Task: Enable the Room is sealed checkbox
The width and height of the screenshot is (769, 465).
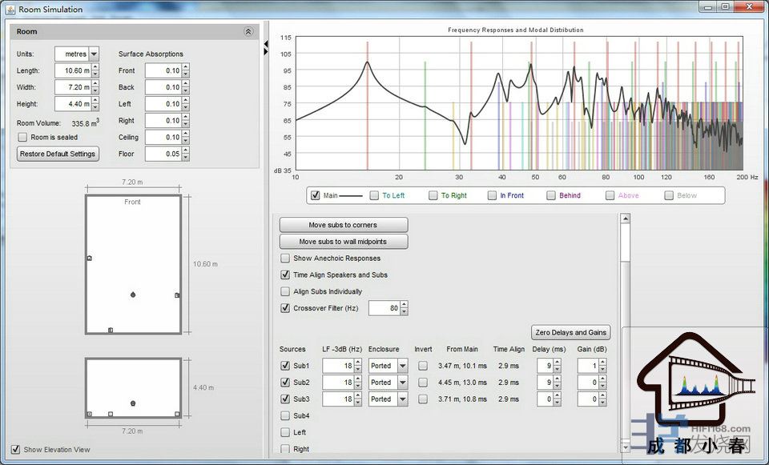Action: [x=22, y=138]
